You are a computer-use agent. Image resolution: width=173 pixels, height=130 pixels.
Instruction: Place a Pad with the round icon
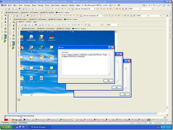(107, 9)
